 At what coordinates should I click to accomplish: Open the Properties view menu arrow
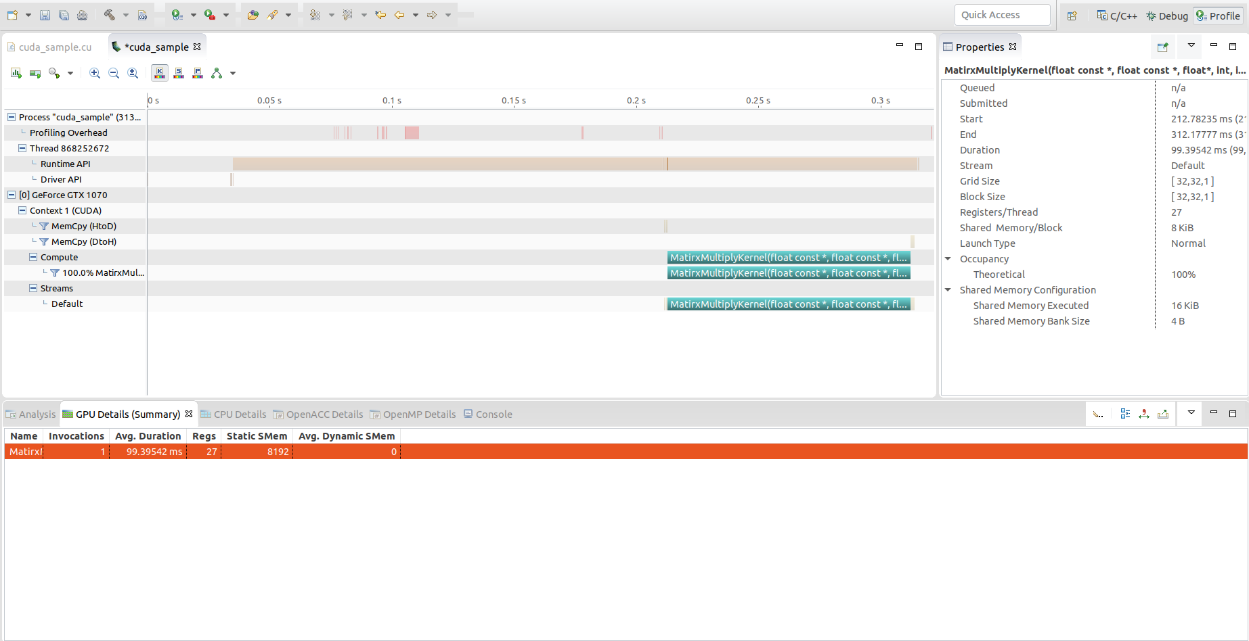pyautogui.click(x=1191, y=45)
